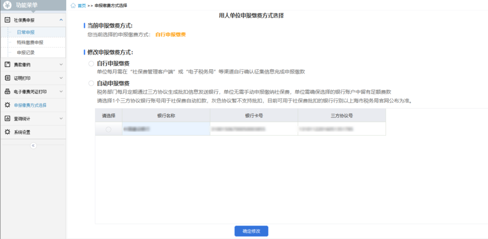This screenshot has height=239, width=488.
Task: Select the 自行申报缴费 radio option
Action: pyautogui.click(x=91, y=64)
